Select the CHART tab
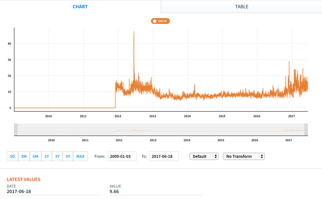This screenshot has height=199, width=322. [80, 7]
